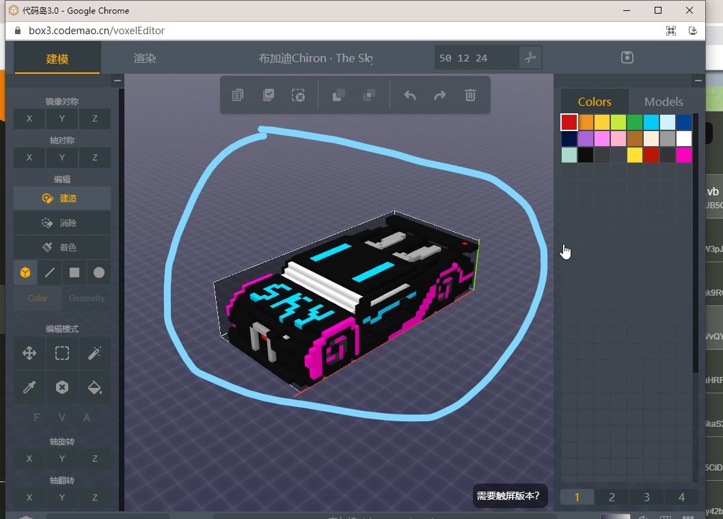The height and width of the screenshot is (519, 723).
Task: Click the project title 布加迪Chiron
Action: pyautogui.click(x=316, y=58)
